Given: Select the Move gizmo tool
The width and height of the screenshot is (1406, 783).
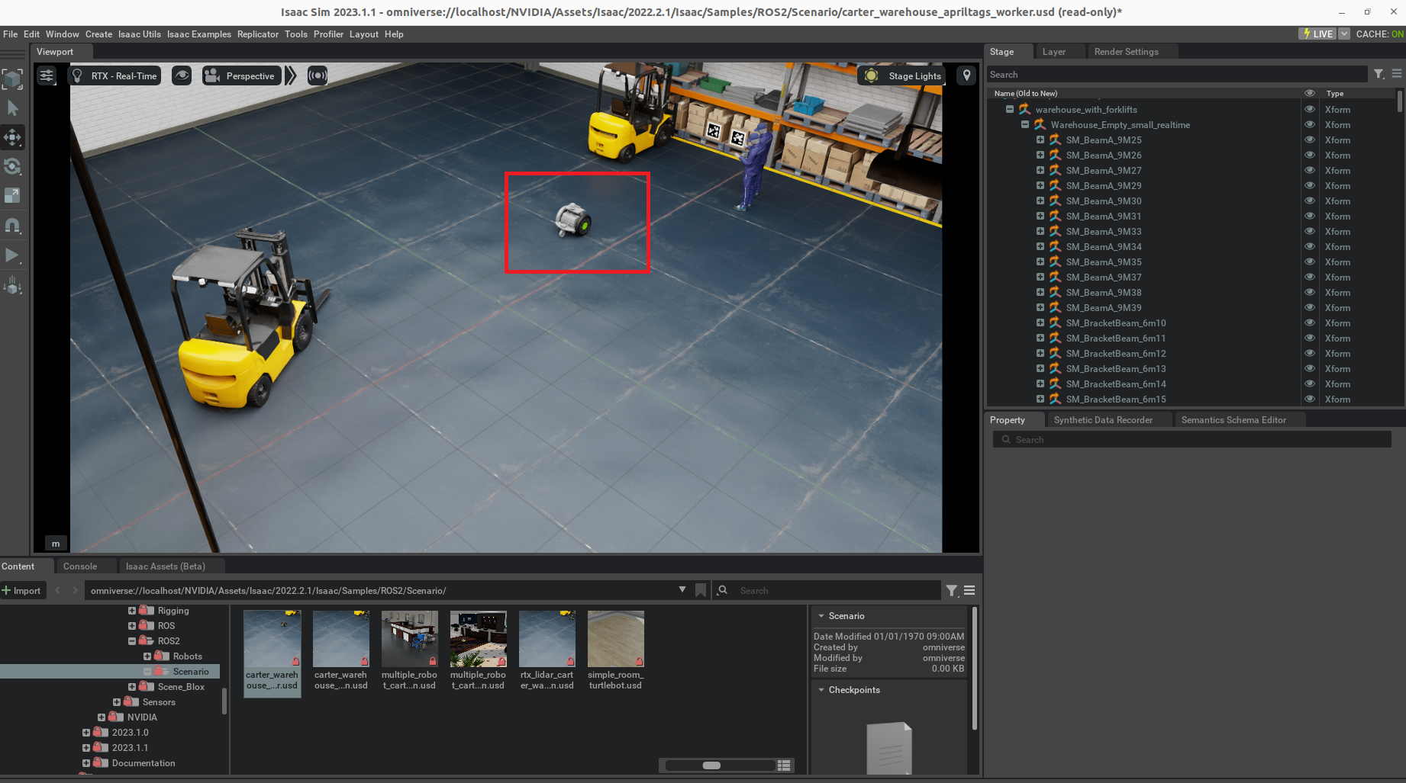Looking at the screenshot, I should [12, 137].
